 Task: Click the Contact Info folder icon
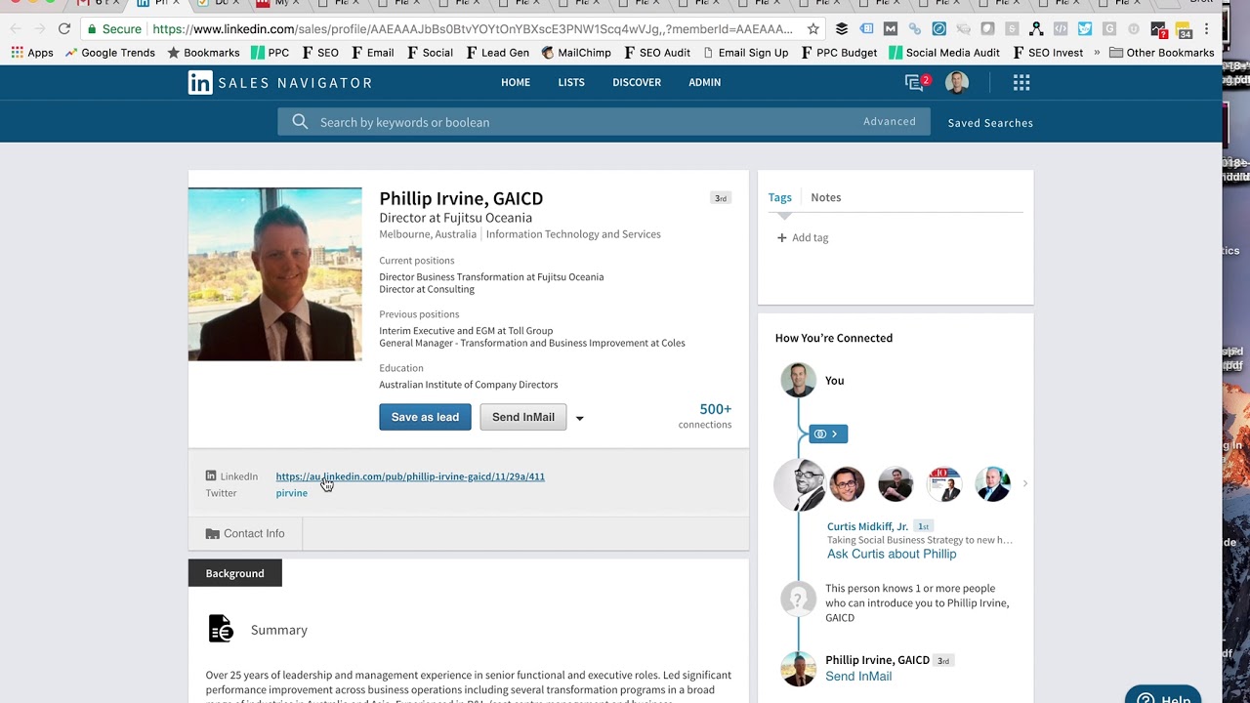click(212, 533)
